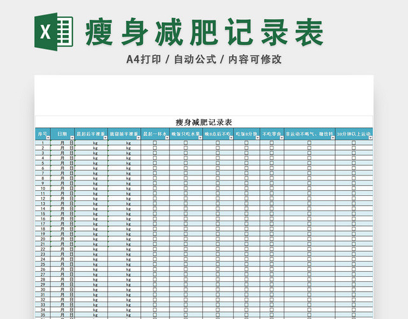Check 不吃零食 box in row 25
The height and width of the screenshot is (319, 408).
[x=272, y=264]
